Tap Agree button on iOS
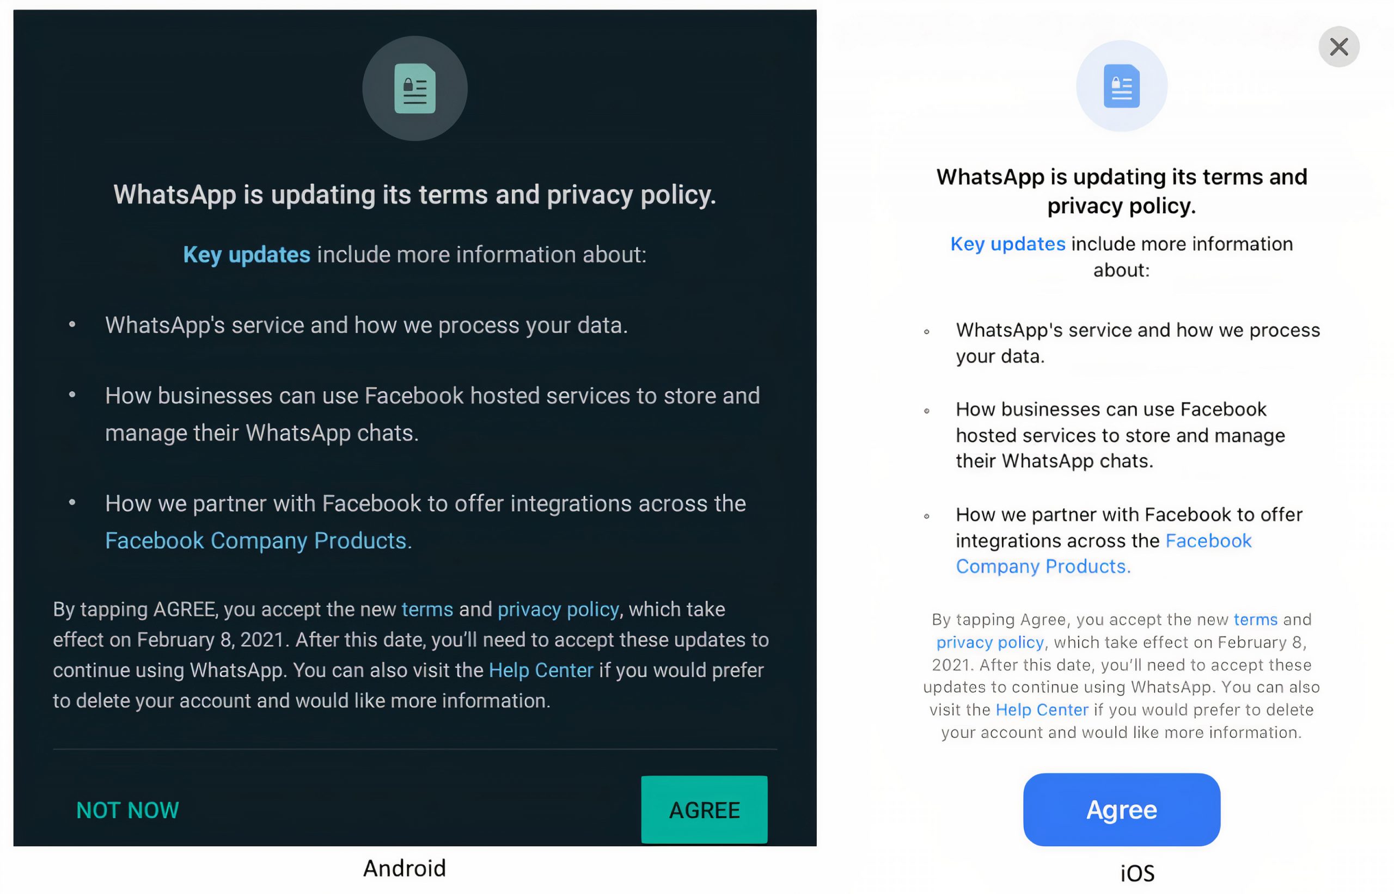This screenshot has width=1394, height=894. (x=1118, y=809)
